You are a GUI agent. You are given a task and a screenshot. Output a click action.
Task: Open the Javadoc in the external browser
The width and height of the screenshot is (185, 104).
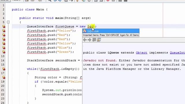(x=94, y=40)
